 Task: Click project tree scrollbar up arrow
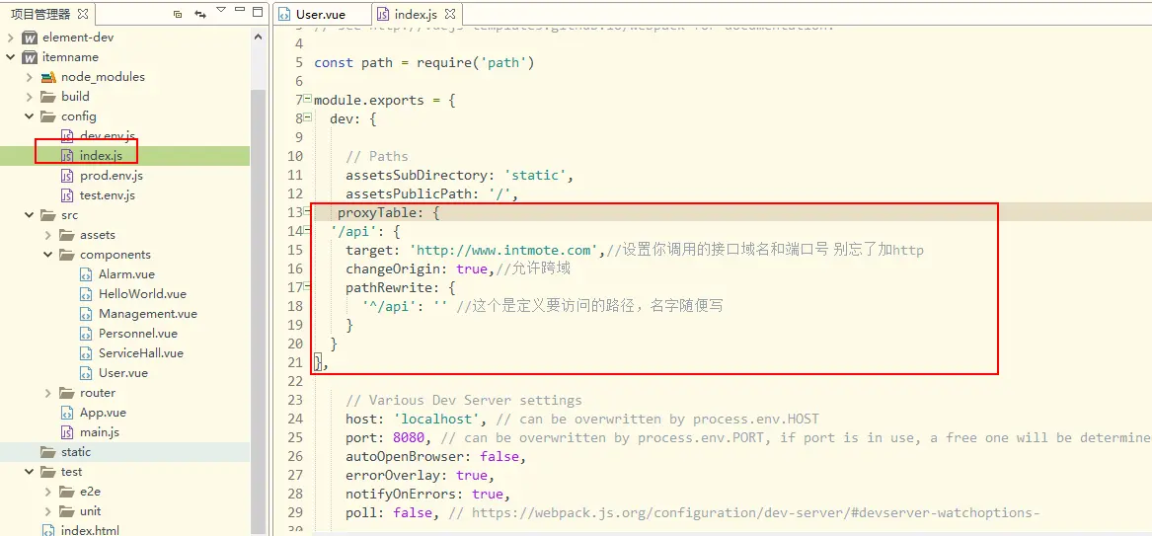coord(259,36)
